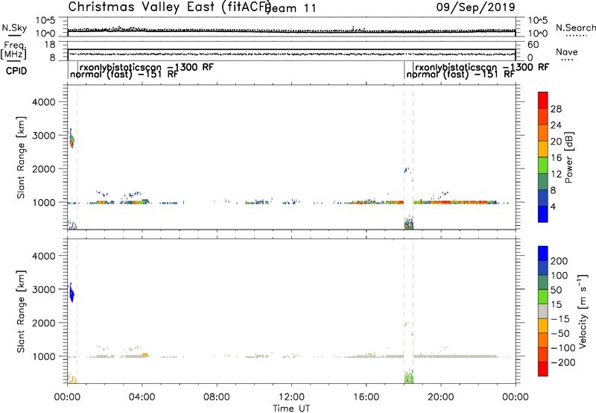This screenshot has height=413, width=596.
Task: Click the '04:00' time tick label
Action: tap(142, 397)
